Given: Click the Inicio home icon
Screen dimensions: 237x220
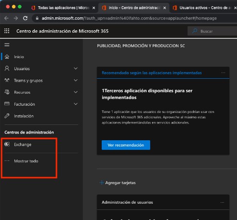Looking at the screenshot, I should click(x=7, y=57).
